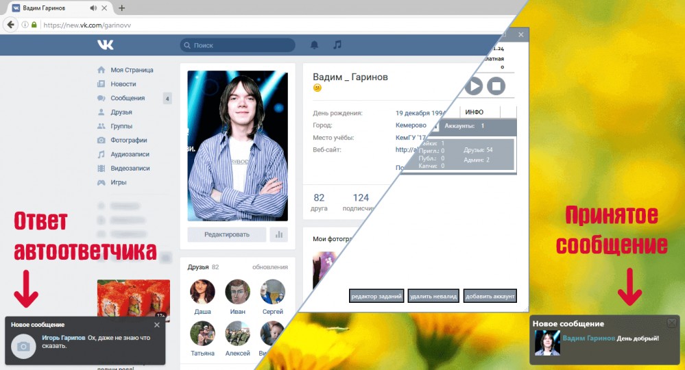Click the Друзья: 54 stat in bot window

pyautogui.click(x=478, y=149)
